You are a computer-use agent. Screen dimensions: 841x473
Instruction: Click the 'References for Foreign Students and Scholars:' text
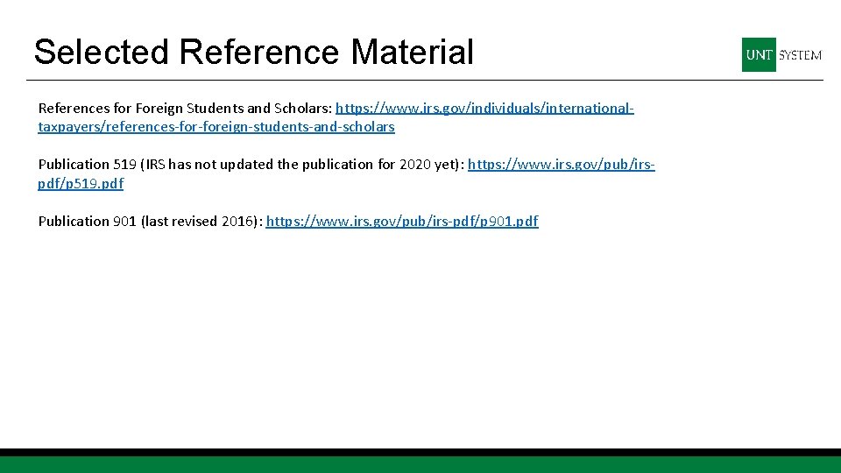[185, 109]
